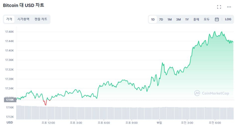
Task: Select the 1M time range
Action: 169,19
